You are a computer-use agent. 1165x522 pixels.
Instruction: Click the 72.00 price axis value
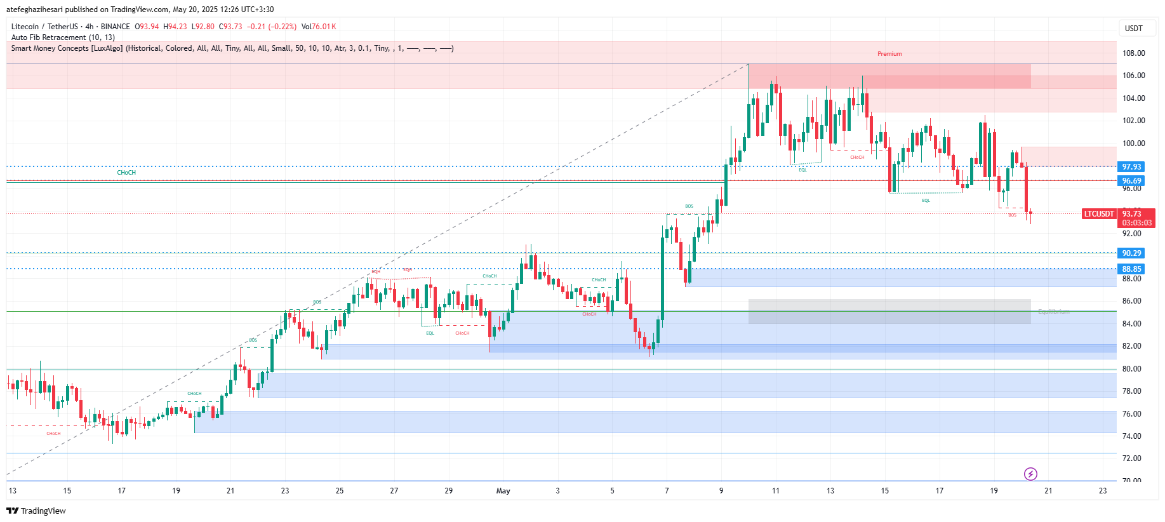click(1131, 458)
